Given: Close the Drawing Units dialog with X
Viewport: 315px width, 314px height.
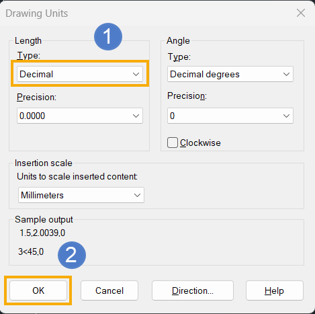Looking at the screenshot, I should tap(301, 13).
